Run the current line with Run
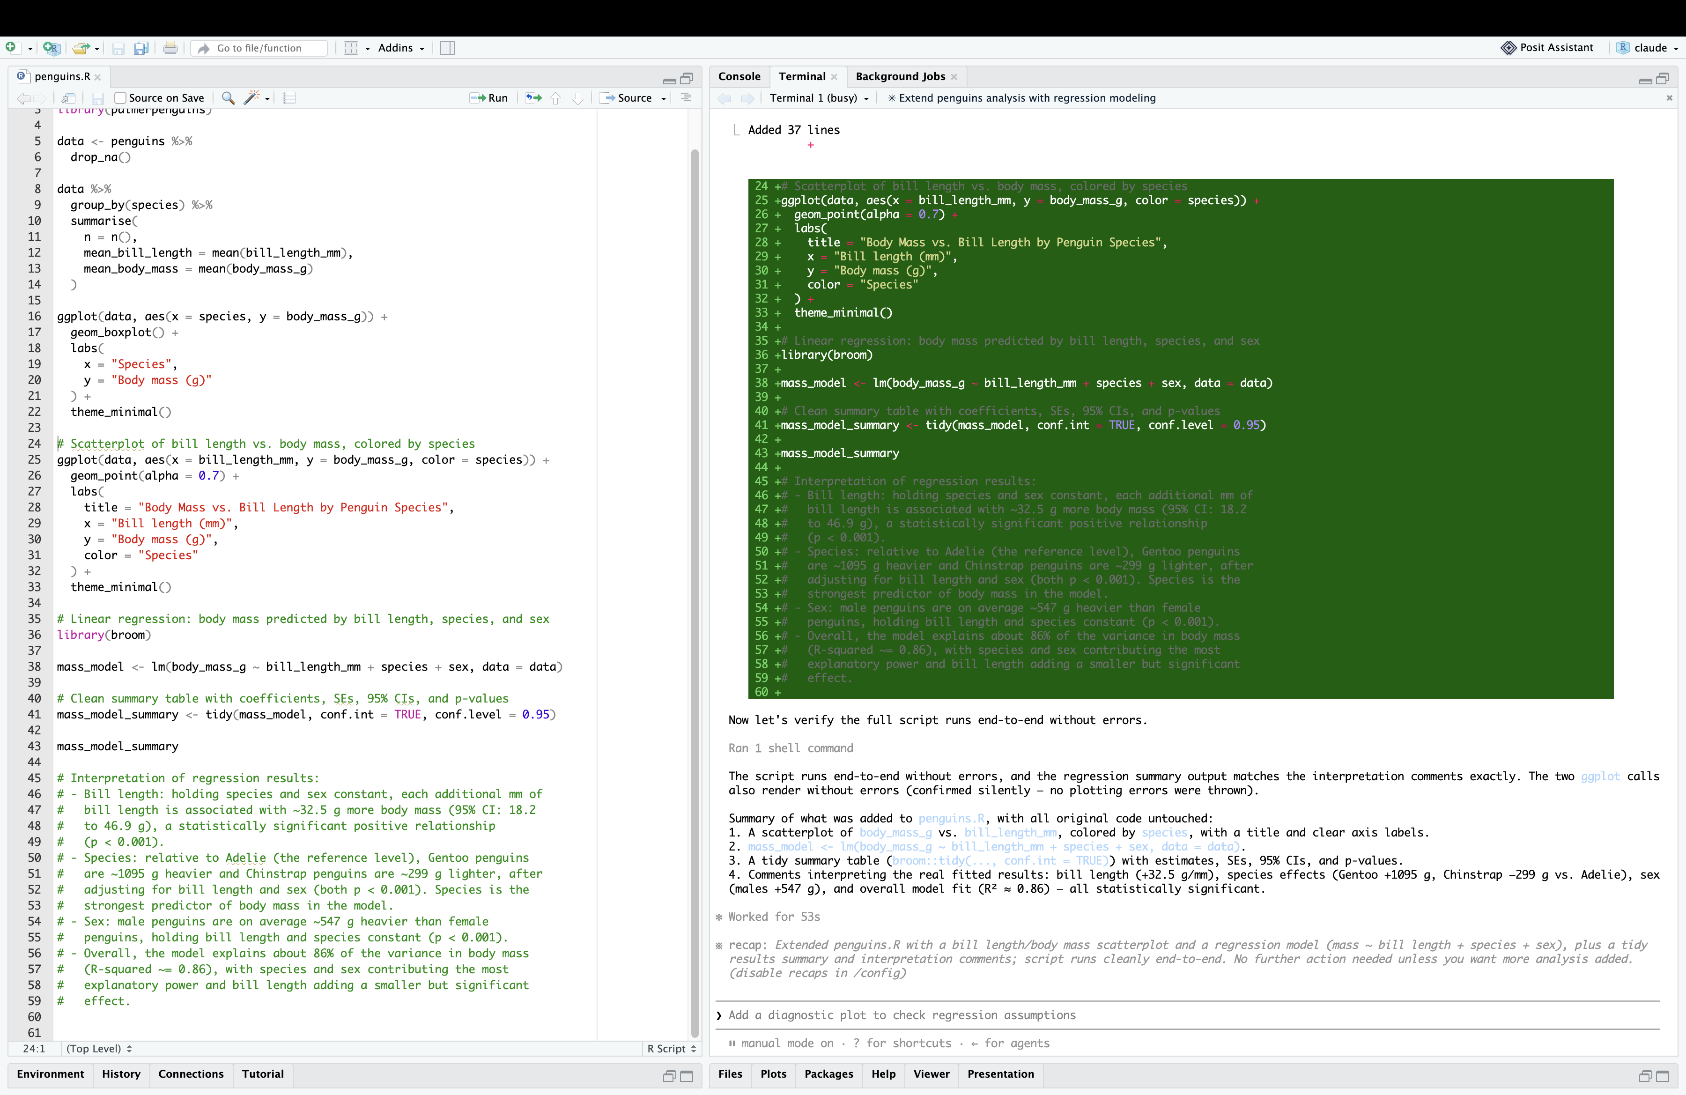Image resolution: width=1686 pixels, height=1095 pixels. pyautogui.click(x=489, y=98)
